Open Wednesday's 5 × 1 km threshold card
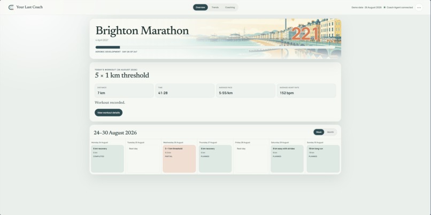The image size is (431, 215). coord(179,159)
